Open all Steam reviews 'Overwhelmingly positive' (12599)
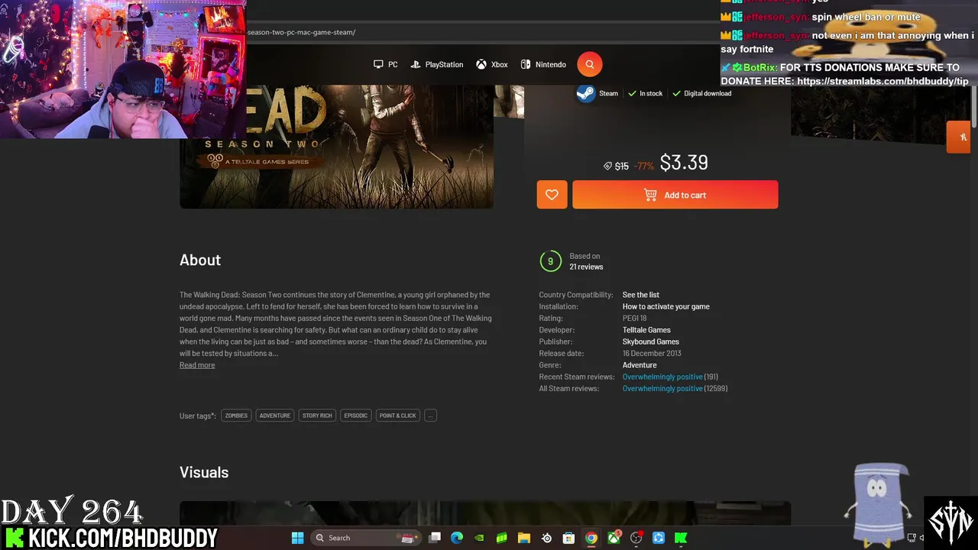 (662, 389)
